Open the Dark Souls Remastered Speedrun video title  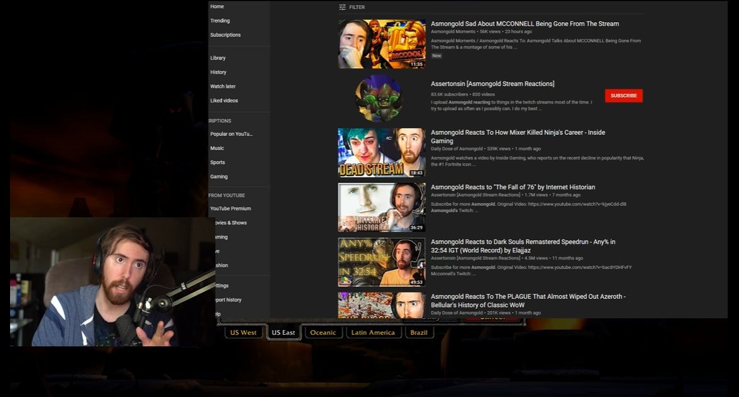pos(523,246)
